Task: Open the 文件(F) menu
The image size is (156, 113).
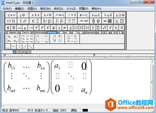Action: point(7,9)
